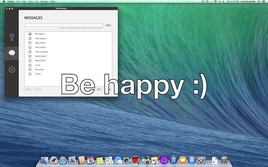Viewport: 268px width, 167px height.
Task: Click the volume speaker menu bar icon
Action: [x=223, y=2]
